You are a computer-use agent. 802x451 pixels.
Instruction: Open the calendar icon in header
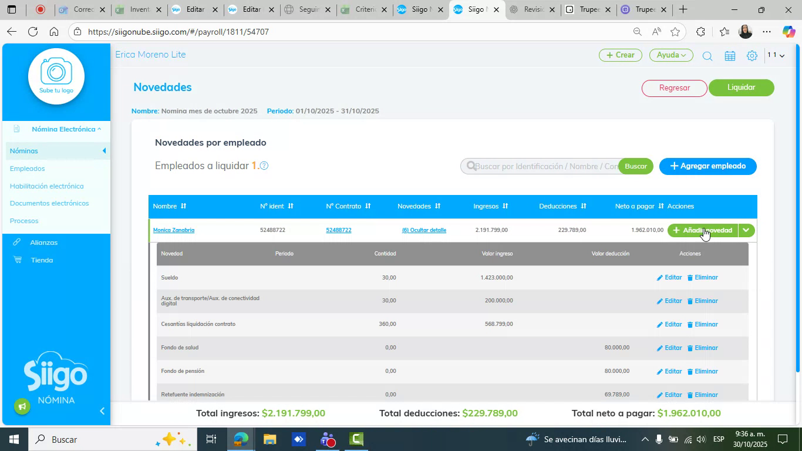(x=730, y=56)
